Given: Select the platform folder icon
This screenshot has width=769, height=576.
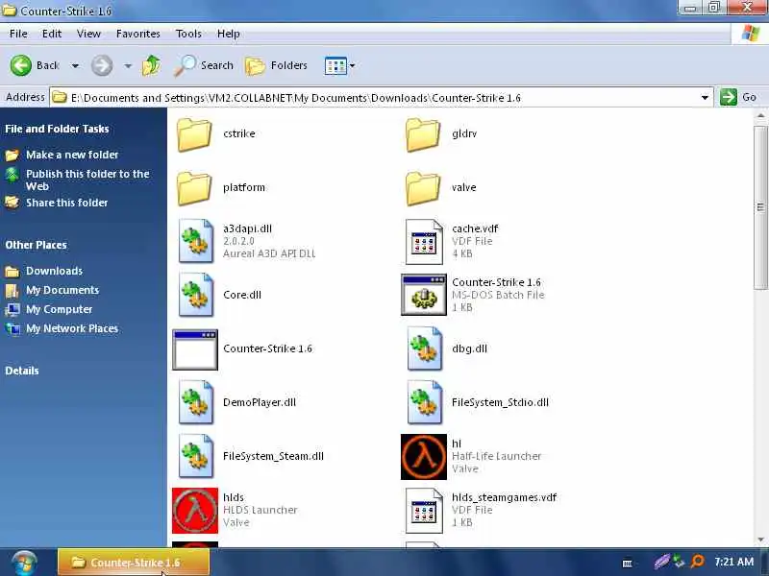Looking at the screenshot, I should point(194,187).
